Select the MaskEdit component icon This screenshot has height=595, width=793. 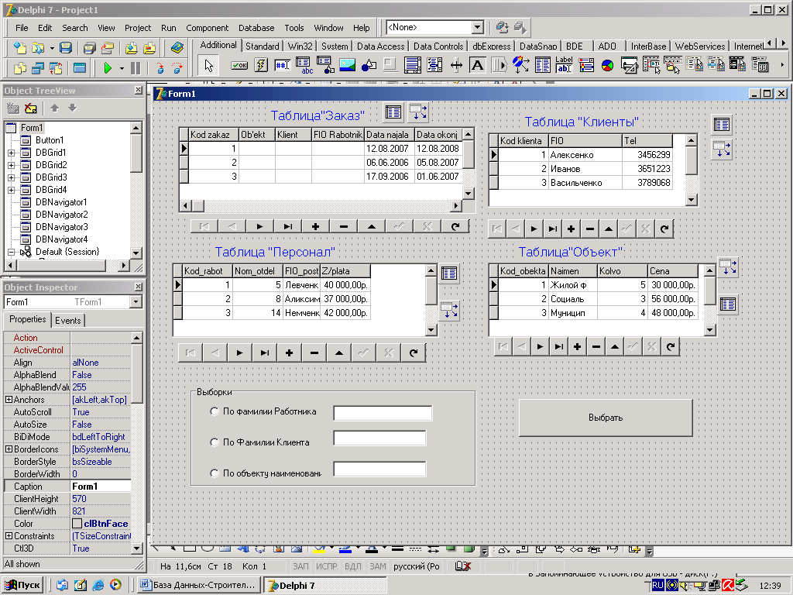(282, 65)
